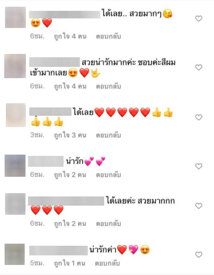Reply to the hair color comment
Image resolution: width=214 pixels, height=275 pixels.
point(108,86)
